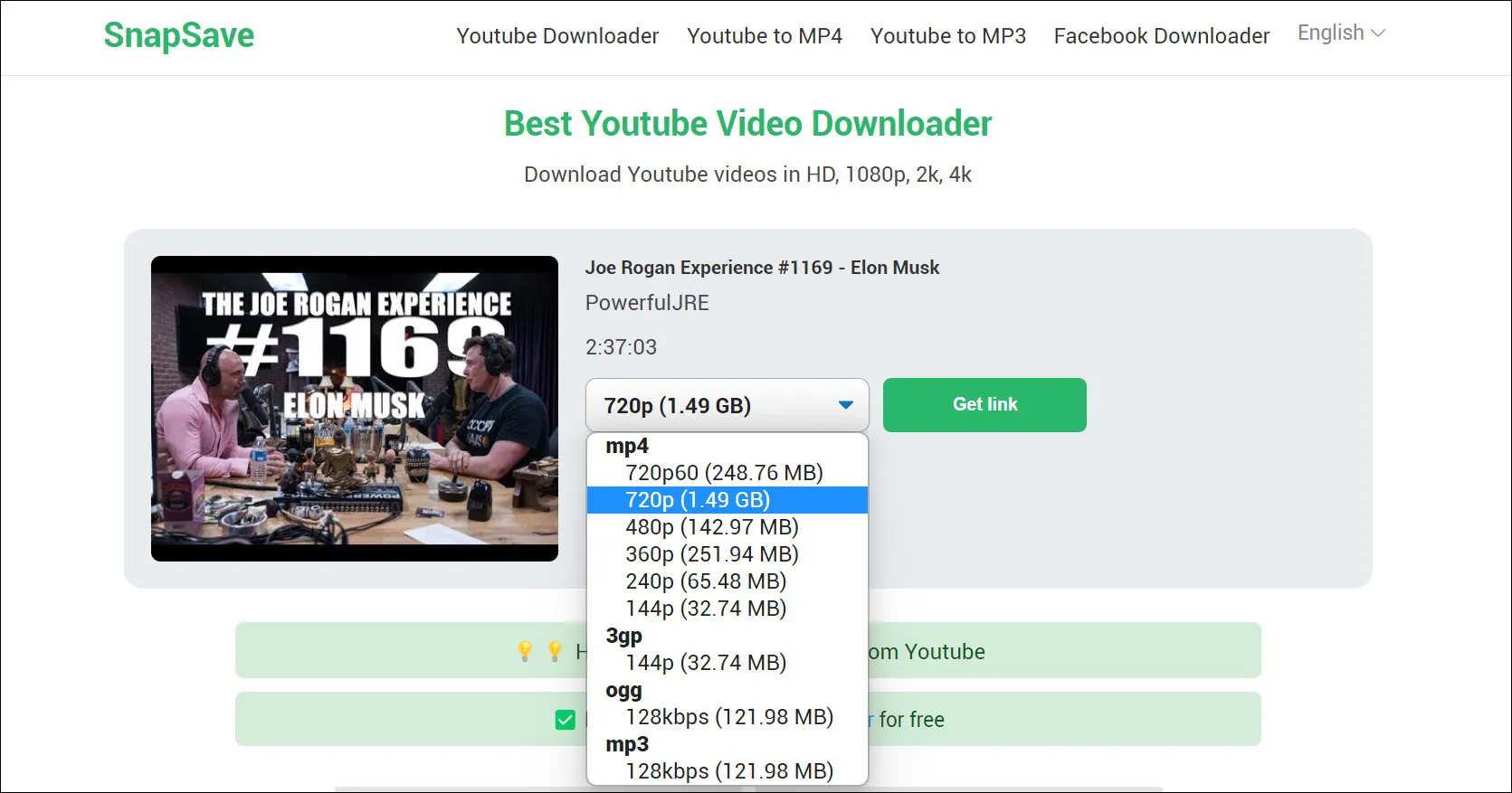The image size is (1512, 793).
Task: Choose 360p (251.94 MB) format
Action: point(727,554)
